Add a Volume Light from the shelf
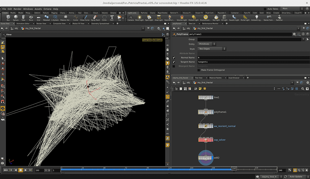 point(182,18)
